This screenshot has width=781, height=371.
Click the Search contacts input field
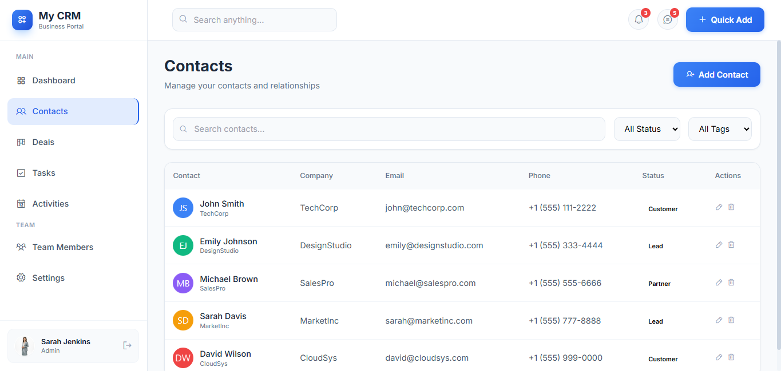tap(389, 129)
